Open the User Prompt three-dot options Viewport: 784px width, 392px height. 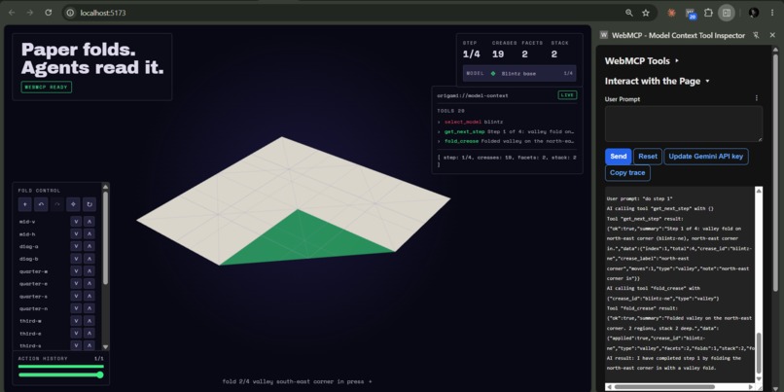point(757,98)
